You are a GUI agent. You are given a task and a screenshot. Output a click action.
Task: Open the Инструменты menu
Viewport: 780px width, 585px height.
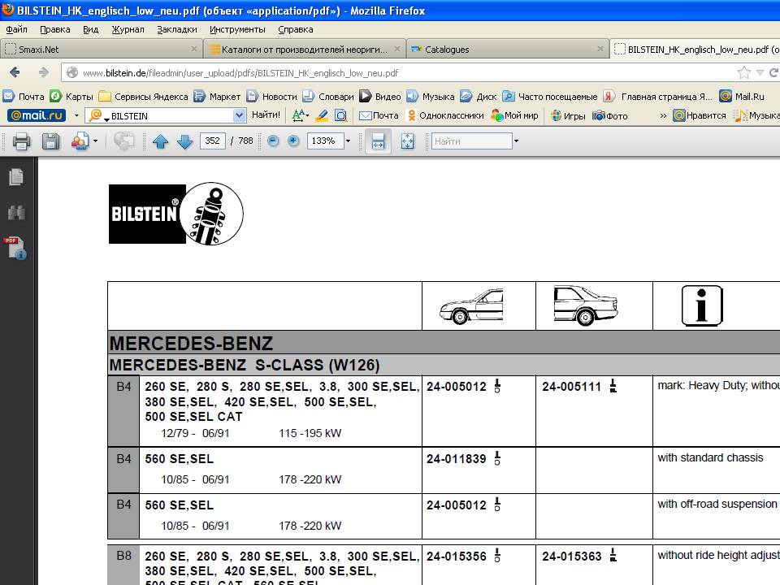(237, 29)
